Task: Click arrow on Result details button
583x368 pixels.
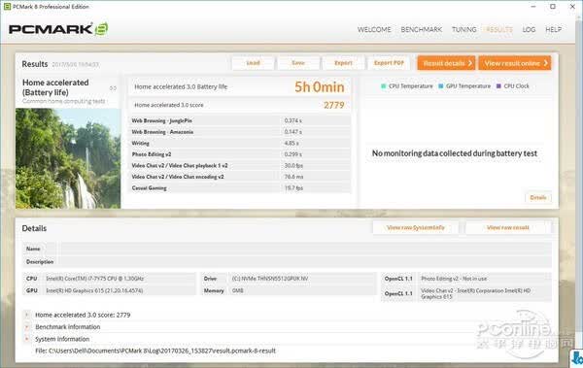Action: [x=470, y=63]
